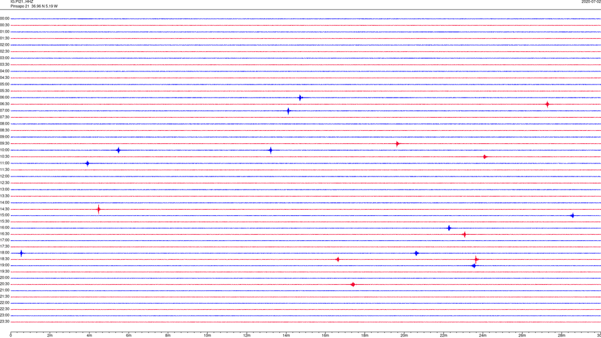Click the blue spike on the 16:00 trace
The height and width of the screenshot is (338, 601).
pyautogui.click(x=449, y=228)
